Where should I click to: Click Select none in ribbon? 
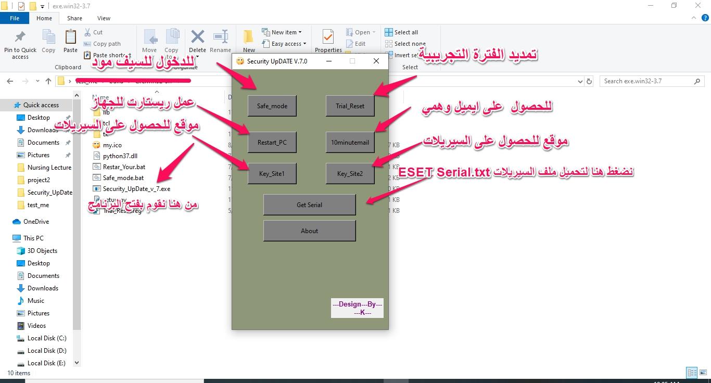click(x=405, y=44)
